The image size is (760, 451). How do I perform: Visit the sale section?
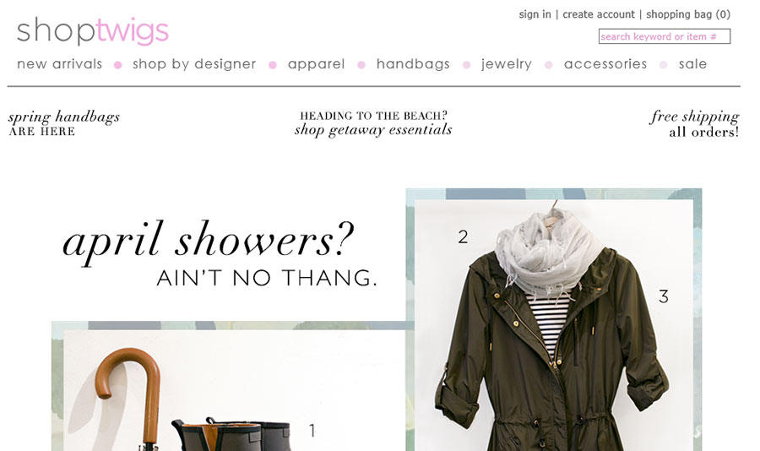click(692, 64)
